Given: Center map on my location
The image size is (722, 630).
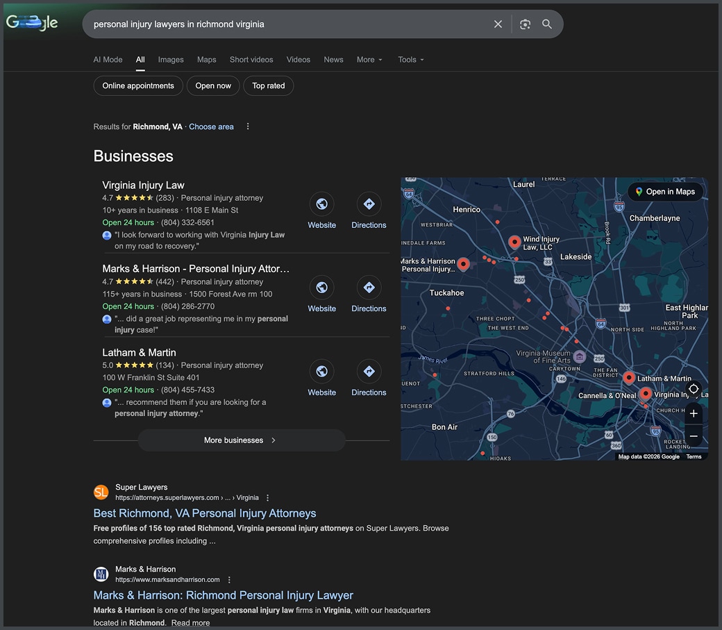Looking at the screenshot, I should pos(693,389).
